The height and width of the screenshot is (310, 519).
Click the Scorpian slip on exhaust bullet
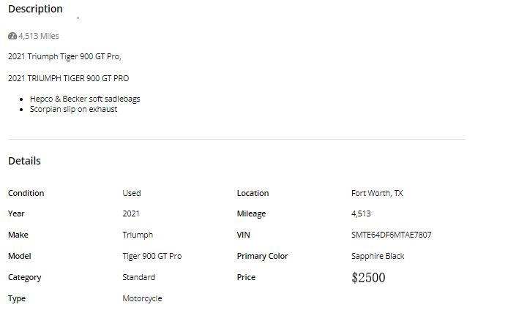pos(73,109)
